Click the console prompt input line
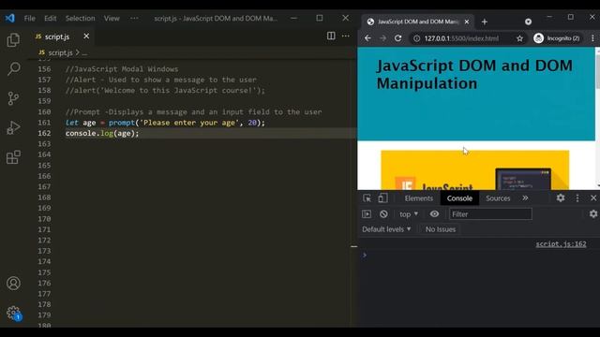 click(x=478, y=255)
